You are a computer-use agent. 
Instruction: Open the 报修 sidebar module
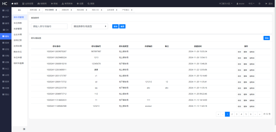pyautogui.click(x=6, y=43)
